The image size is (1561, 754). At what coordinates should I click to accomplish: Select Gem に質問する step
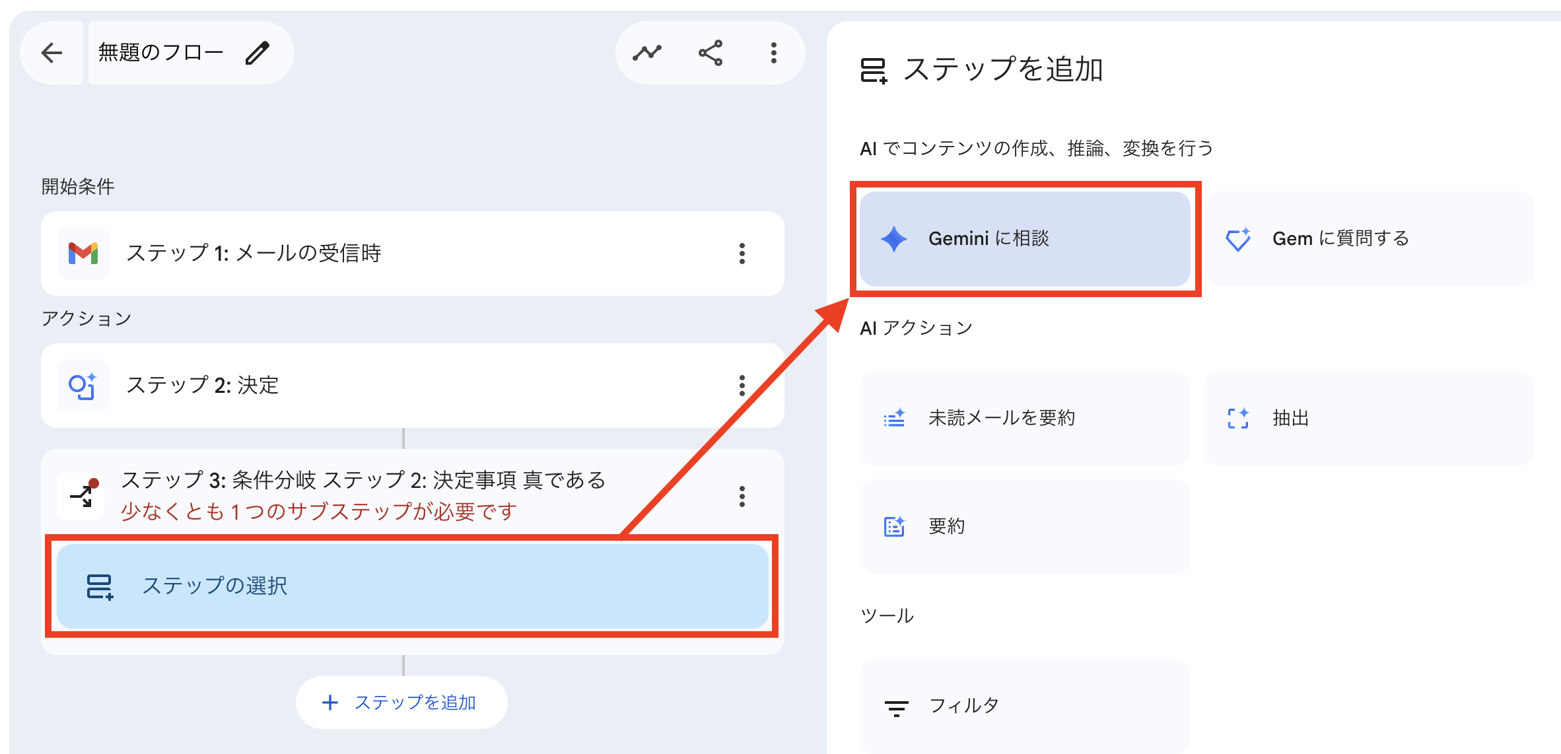1368,239
